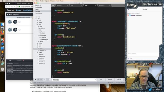164x92 pixels.
Task: Collapse the build folder
Action: point(36,25)
